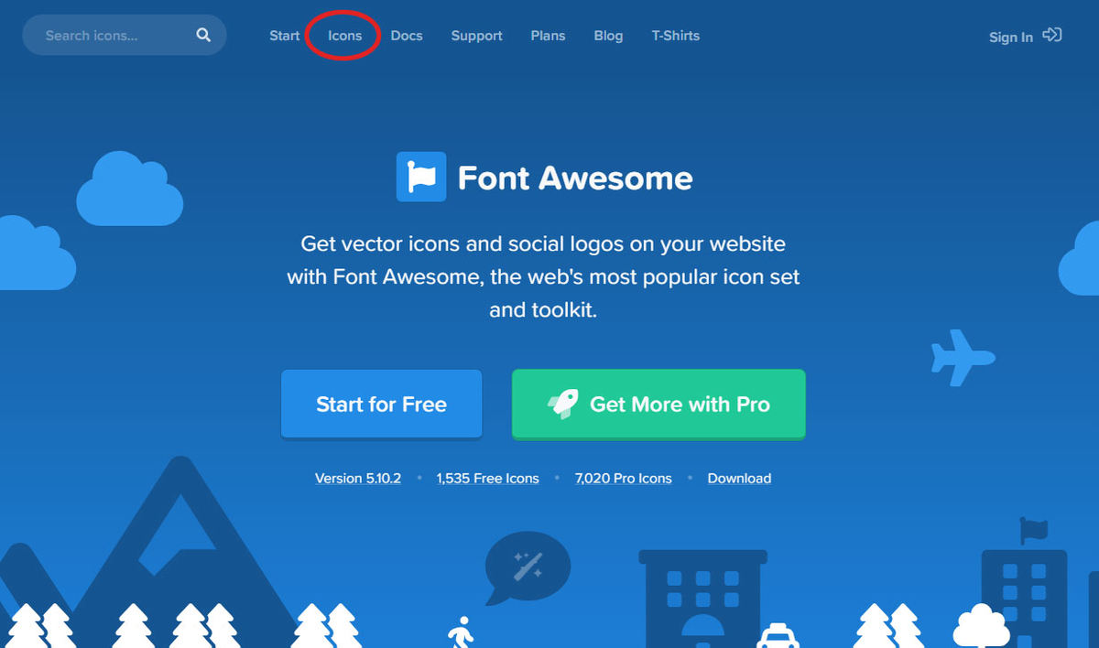
Task: View the Plans page
Action: 548,36
